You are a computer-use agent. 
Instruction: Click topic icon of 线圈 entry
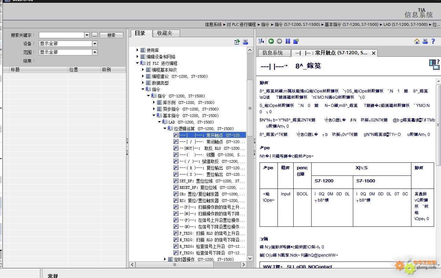(x=176, y=155)
